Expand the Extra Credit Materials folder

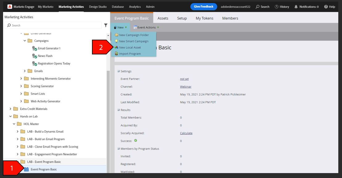point(10,109)
